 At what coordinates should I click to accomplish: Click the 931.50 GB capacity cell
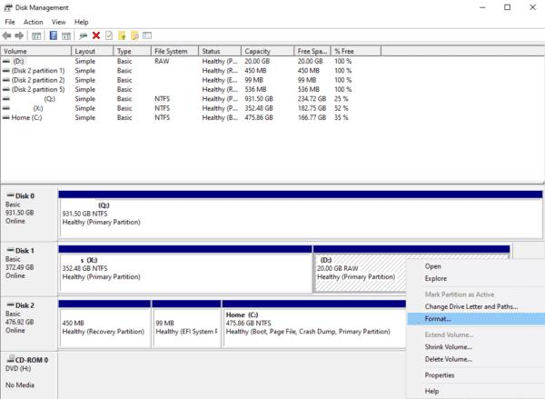(259, 99)
